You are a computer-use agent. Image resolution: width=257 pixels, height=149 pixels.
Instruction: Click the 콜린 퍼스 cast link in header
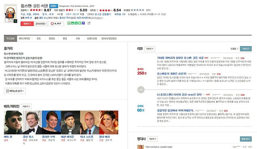(x=44, y=18)
